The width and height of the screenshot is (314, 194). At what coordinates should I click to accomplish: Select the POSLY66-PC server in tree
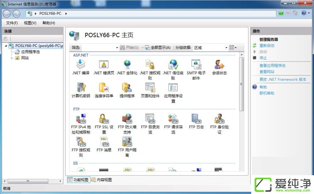pos(39,46)
